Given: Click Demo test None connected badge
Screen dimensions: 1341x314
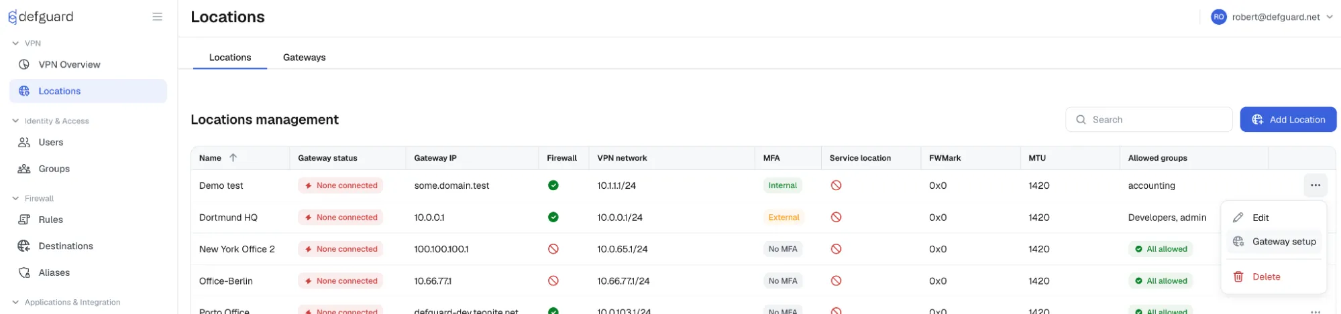Looking at the screenshot, I should pyautogui.click(x=340, y=185).
